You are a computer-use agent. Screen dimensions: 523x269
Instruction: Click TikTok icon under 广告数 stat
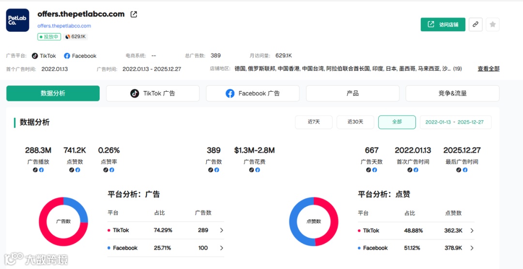pos(211,170)
